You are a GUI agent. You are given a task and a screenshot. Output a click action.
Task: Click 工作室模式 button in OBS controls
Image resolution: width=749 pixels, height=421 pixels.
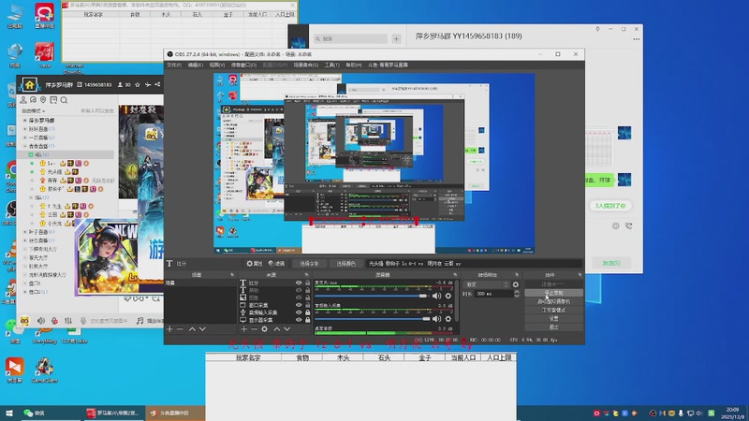pos(553,310)
